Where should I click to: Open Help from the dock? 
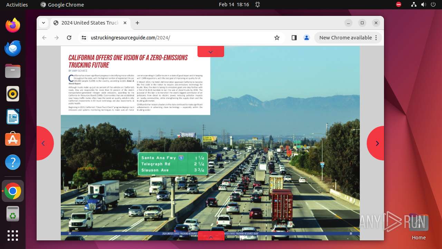pyautogui.click(x=13, y=162)
